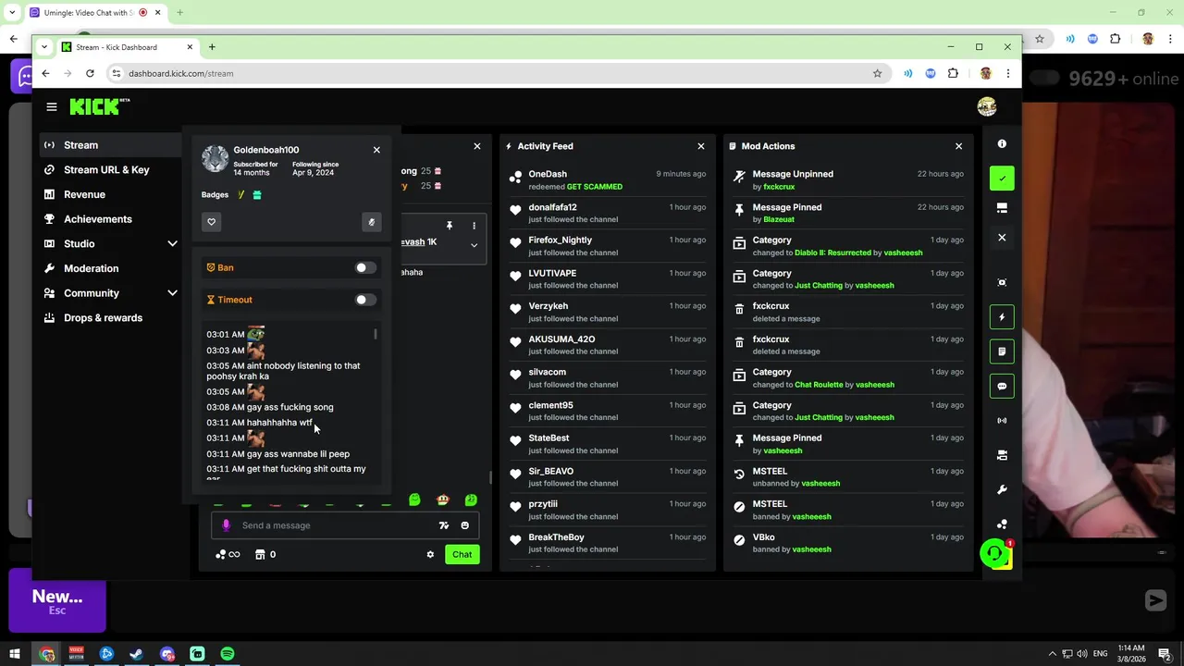Click vasheeesh link under MSTEEL unbanned
This screenshot has width=1184, height=666.
820,484
